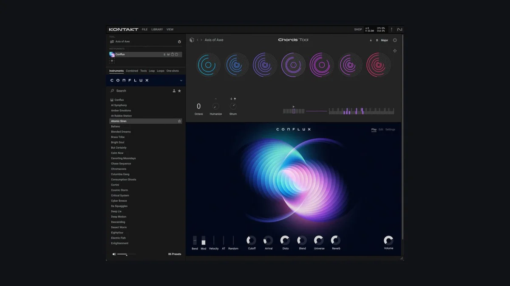
Task: Solo the Conflux instrument
Action: [164, 54]
